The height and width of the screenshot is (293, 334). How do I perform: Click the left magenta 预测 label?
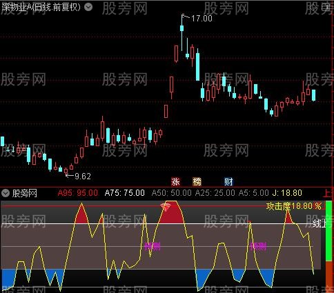(x=152, y=247)
